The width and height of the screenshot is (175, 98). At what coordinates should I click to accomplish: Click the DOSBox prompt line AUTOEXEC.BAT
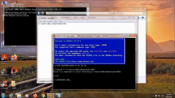62,80
